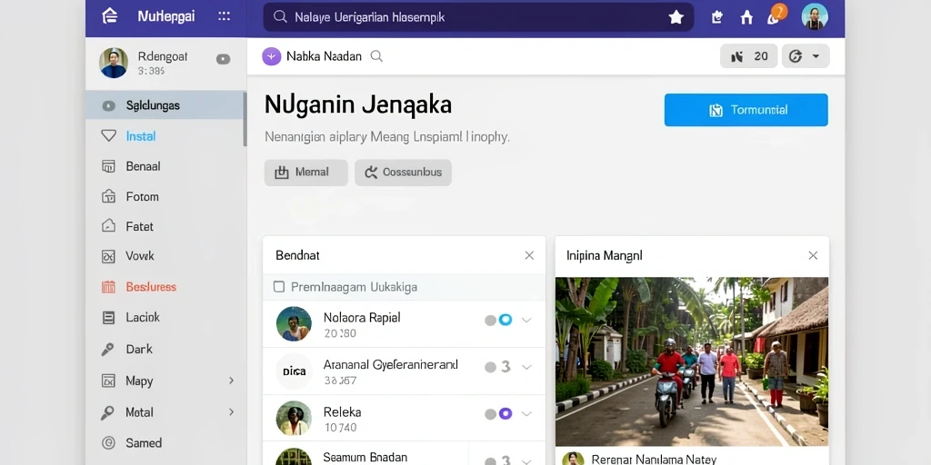931x465 pixels.
Task: Open the refresh dropdown arrow
Action: pos(816,56)
